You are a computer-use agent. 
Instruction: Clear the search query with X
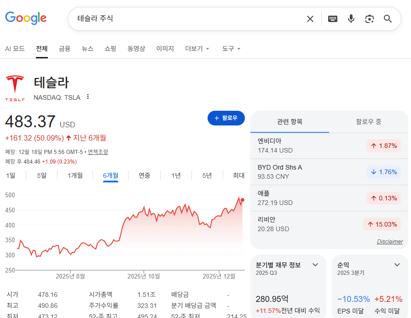[x=310, y=19]
